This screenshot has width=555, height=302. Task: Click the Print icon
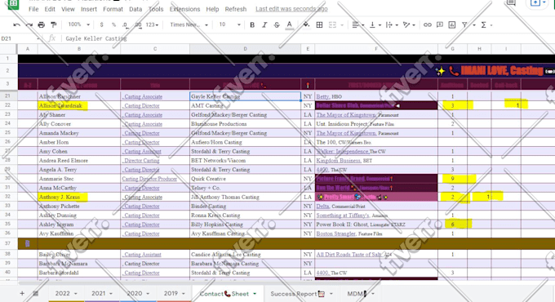(x=42, y=24)
